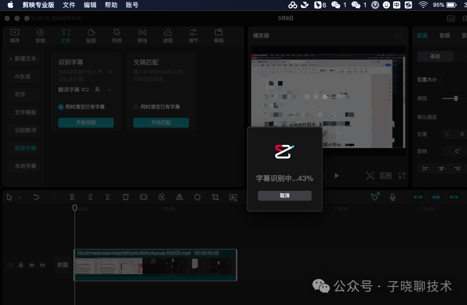Click the delete trash icon in timeline toolbar
Screen dimensions: 467x305
pos(126,197)
